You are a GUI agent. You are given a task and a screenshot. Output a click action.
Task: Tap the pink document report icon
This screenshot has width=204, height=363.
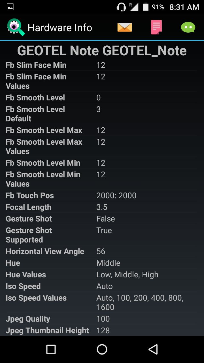(156, 28)
